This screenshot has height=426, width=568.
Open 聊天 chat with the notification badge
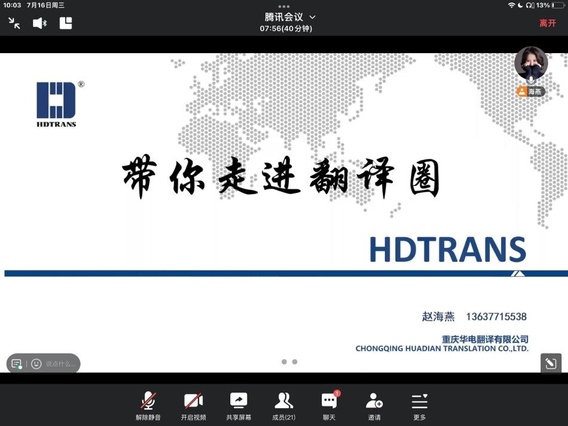pyautogui.click(x=329, y=400)
